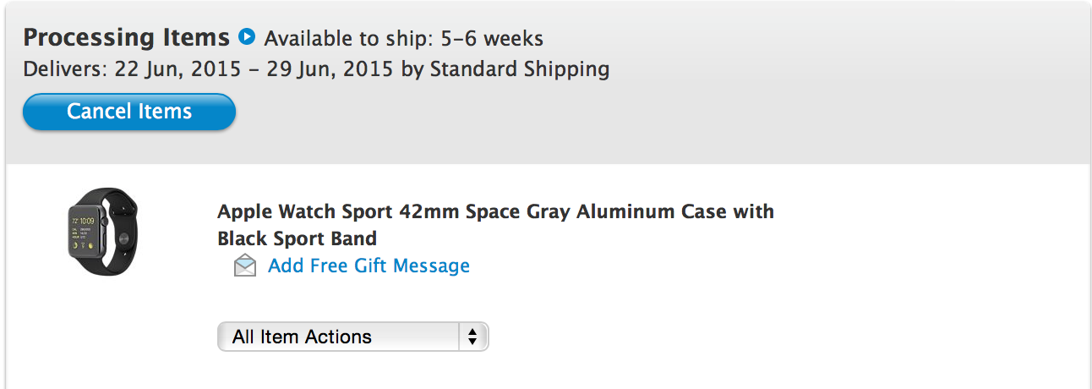Click the Black Sport Band title line
The image size is (1092, 389).
point(297,238)
